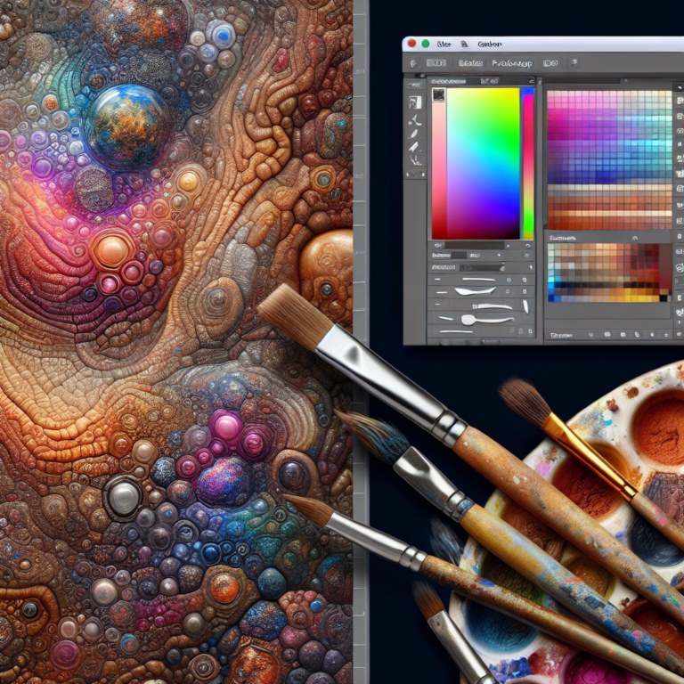The image size is (684, 684).
Task: Select the black swatch in lower swatch grid
Action: pos(663,298)
